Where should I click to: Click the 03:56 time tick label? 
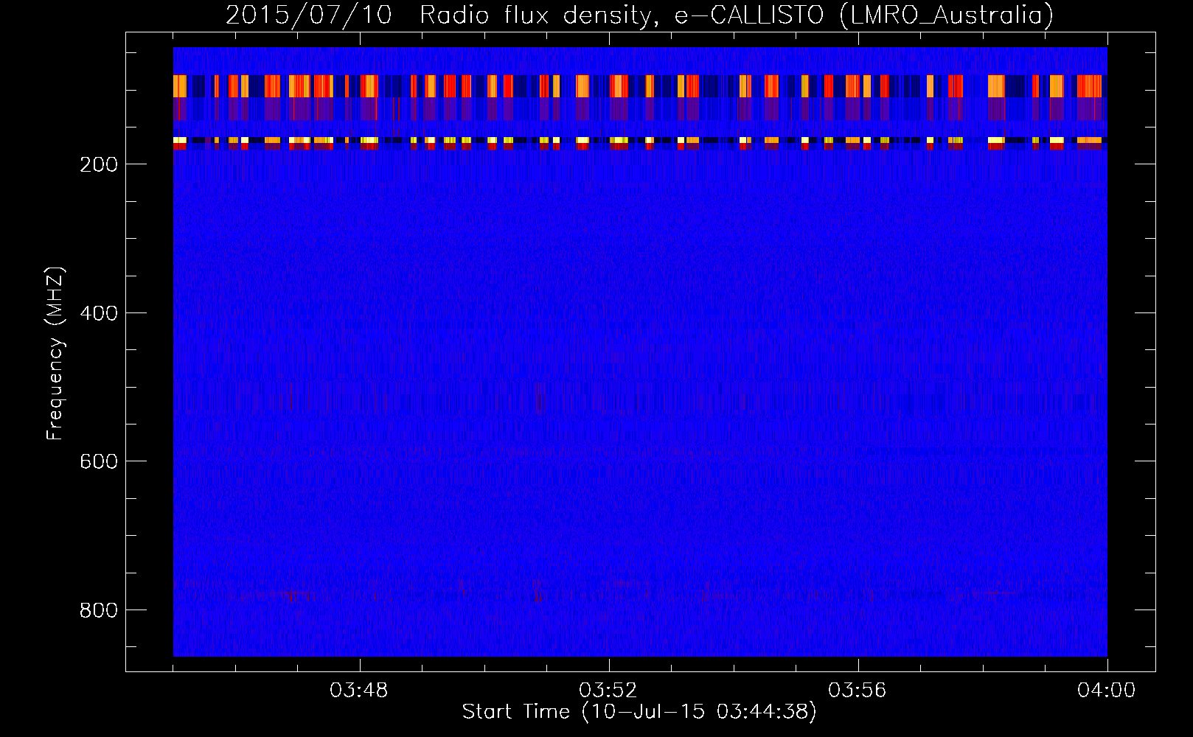click(x=858, y=691)
